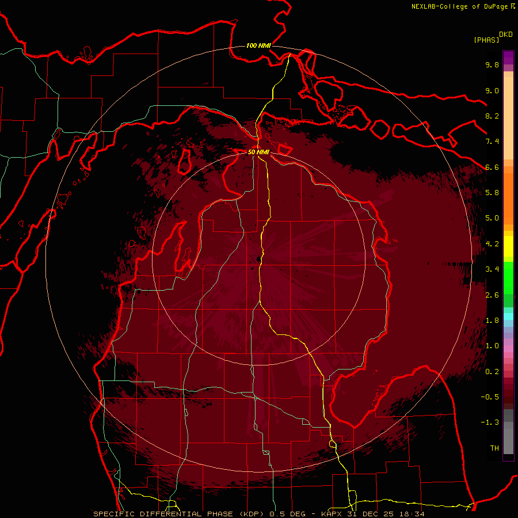Click the 3.4 legend value
The image size is (518, 518).
[492, 269]
